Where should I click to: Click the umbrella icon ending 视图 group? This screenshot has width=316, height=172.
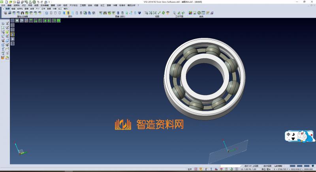coord(167,13)
